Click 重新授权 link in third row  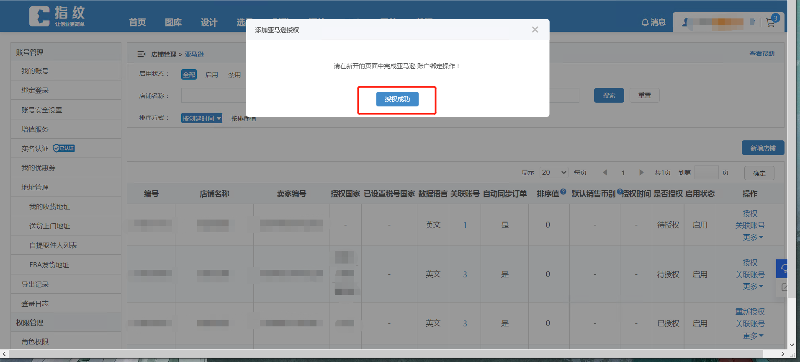pyautogui.click(x=750, y=311)
